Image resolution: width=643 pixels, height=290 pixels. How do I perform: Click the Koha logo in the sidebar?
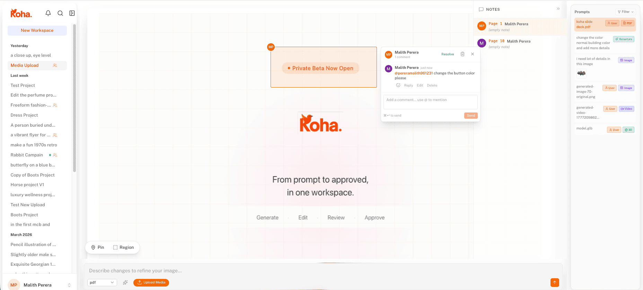21,13
